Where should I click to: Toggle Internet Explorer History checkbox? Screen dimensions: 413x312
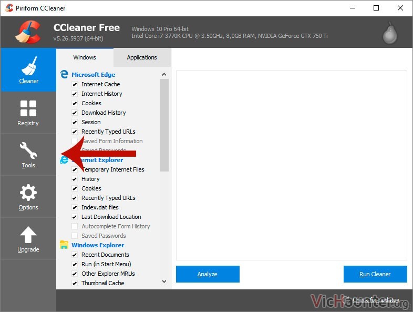coord(75,179)
